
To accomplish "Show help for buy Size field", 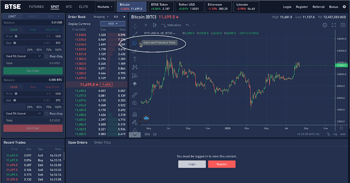I will click(x=15, y=43).
